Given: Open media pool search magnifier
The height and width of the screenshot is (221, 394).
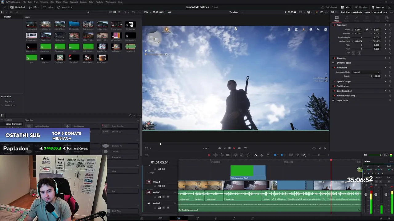Looking at the screenshot, I should 125,12.
